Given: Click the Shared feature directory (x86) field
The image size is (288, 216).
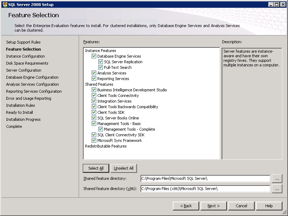Looking at the screenshot, I should click(x=205, y=189).
